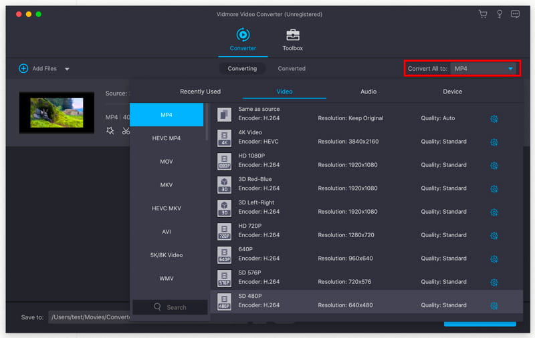535x338 pixels.
Task: Open the shopping cart purchase icon
Action: [x=483, y=14]
